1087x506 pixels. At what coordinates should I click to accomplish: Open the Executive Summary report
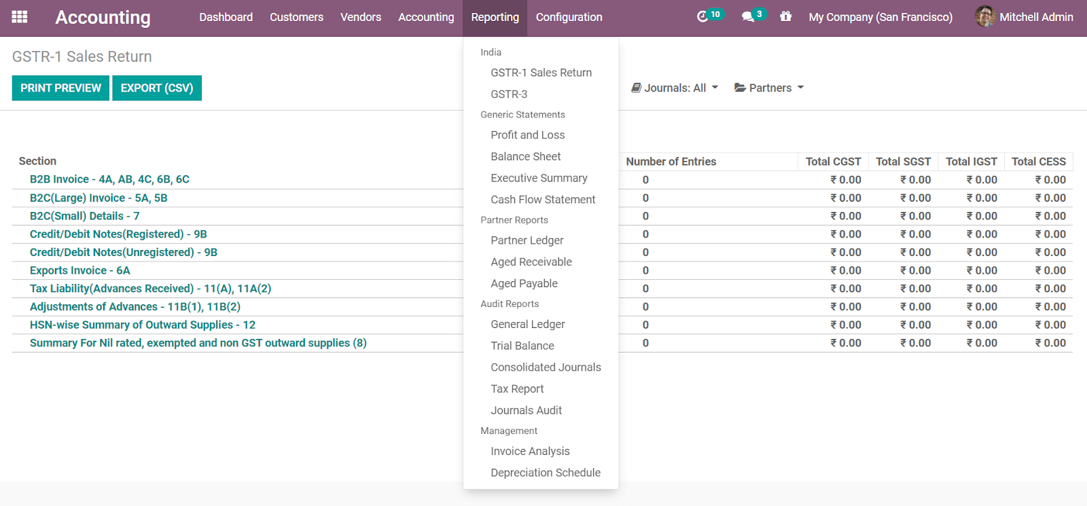pyautogui.click(x=541, y=178)
